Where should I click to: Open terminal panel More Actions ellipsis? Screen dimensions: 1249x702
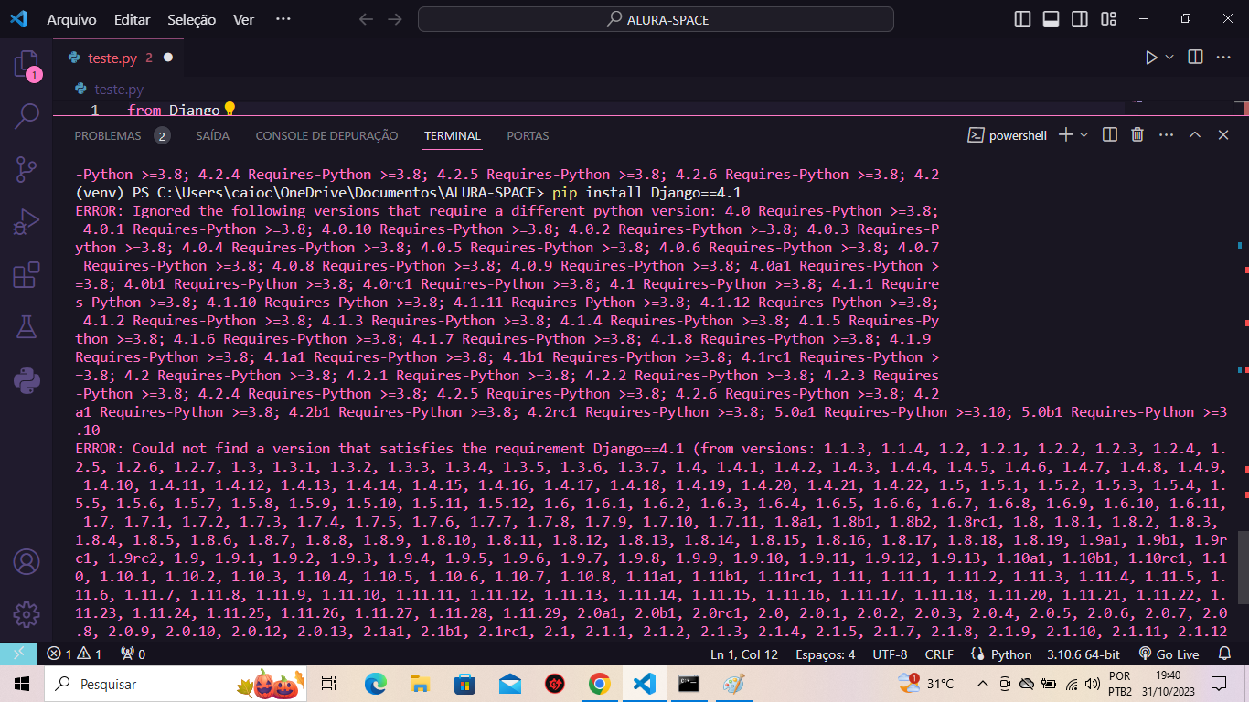pyautogui.click(x=1166, y=134)
